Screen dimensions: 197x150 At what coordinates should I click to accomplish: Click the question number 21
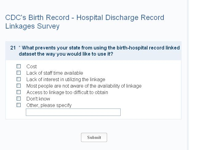[x=13, y=48]
